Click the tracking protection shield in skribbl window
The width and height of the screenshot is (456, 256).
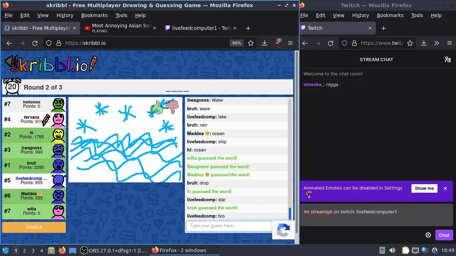tap(49, 43)
